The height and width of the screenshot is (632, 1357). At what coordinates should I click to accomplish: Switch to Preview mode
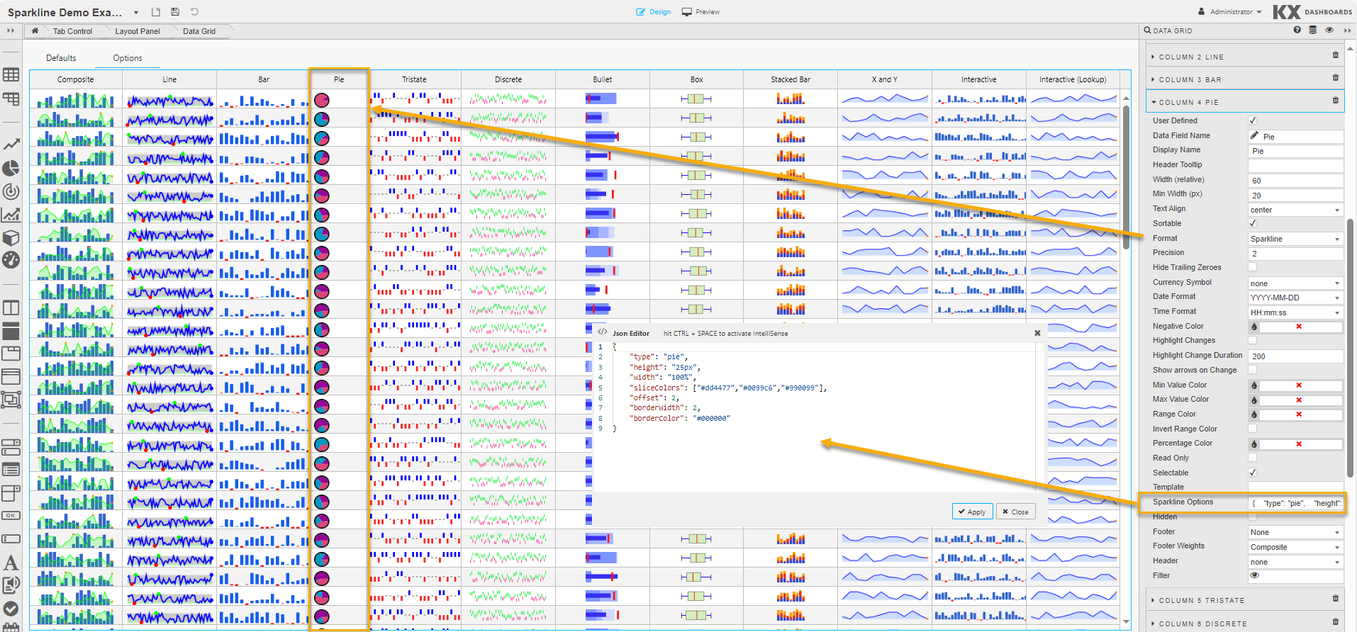(700, 12)
